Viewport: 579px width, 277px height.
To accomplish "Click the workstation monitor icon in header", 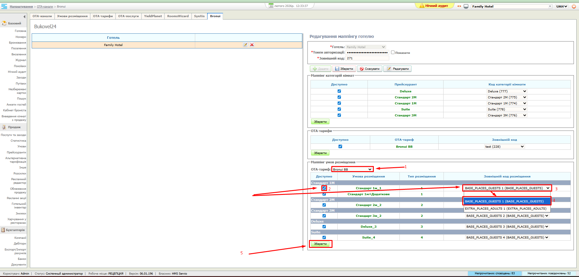I will (x=466, y=6).
